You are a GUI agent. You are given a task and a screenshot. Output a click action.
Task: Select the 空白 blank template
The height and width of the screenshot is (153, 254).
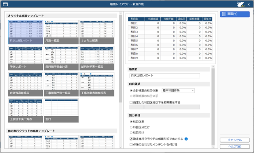pos(61,111)
